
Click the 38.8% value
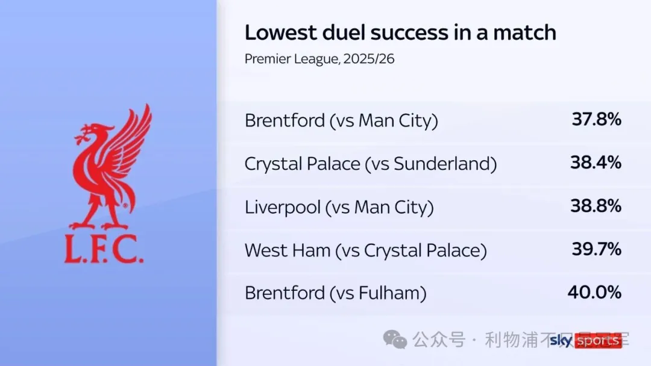tap(596, 206)
